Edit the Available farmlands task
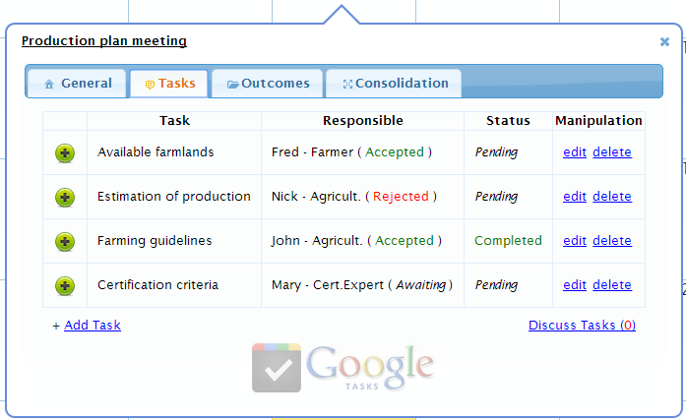The height and width of the screenshot is (420, 686). click(575, 152)
